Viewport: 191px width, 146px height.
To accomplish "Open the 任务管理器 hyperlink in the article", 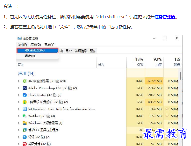I will 165,17.
